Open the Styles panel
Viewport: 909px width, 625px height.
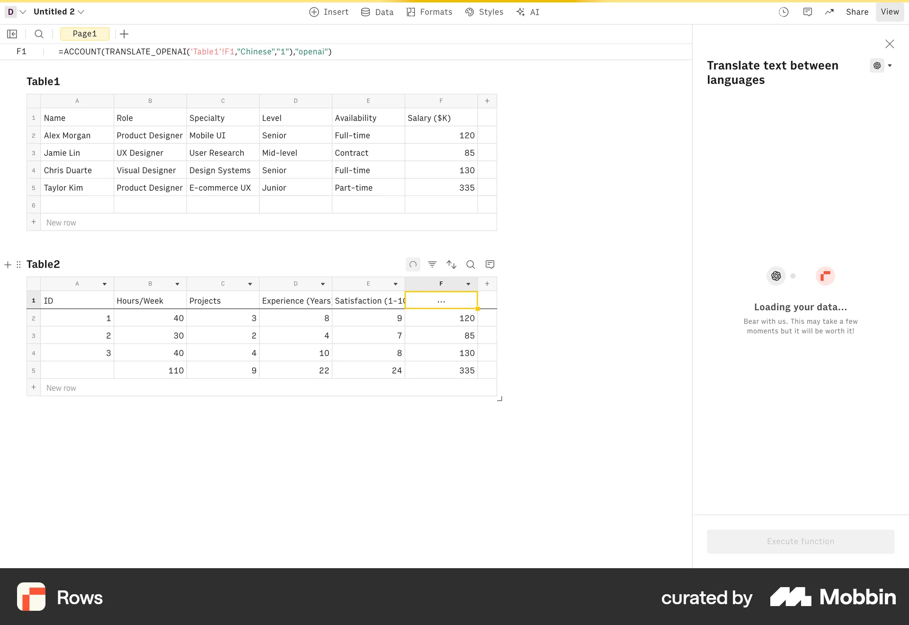coord(484,12)
